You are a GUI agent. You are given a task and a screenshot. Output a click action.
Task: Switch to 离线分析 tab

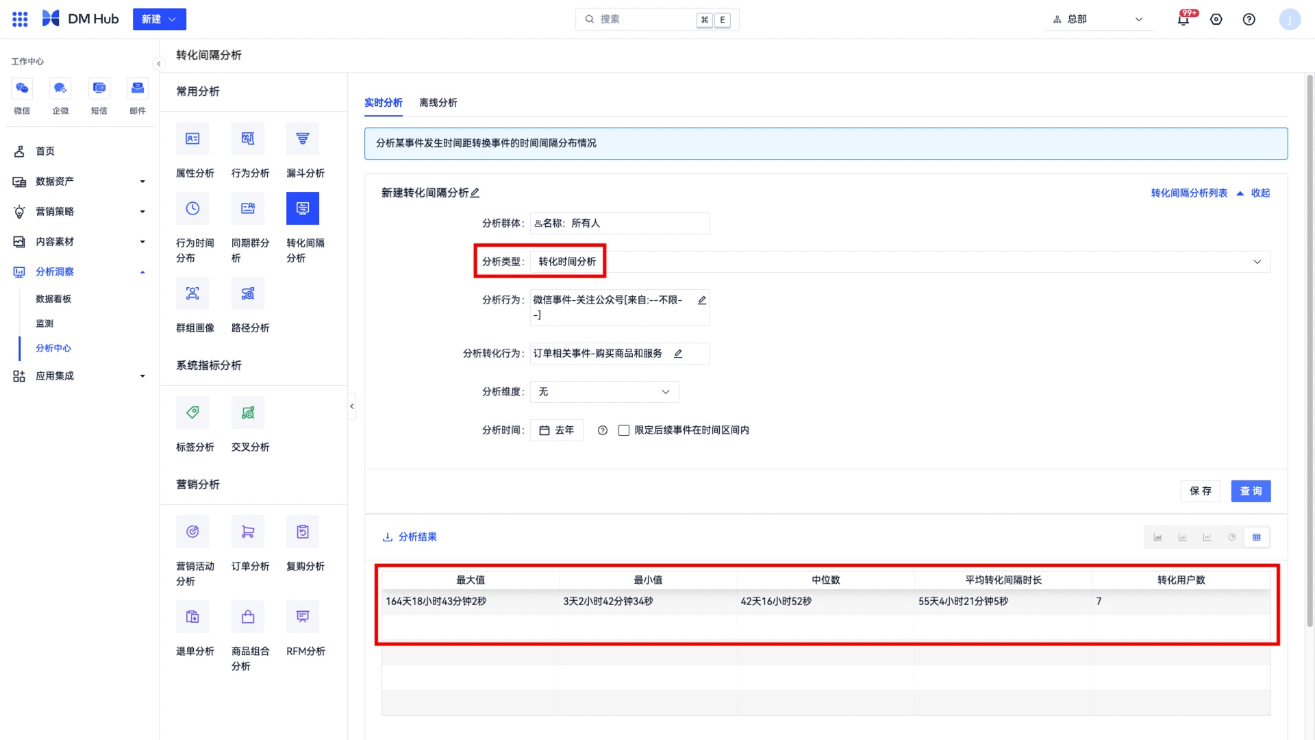click(438, 103)
